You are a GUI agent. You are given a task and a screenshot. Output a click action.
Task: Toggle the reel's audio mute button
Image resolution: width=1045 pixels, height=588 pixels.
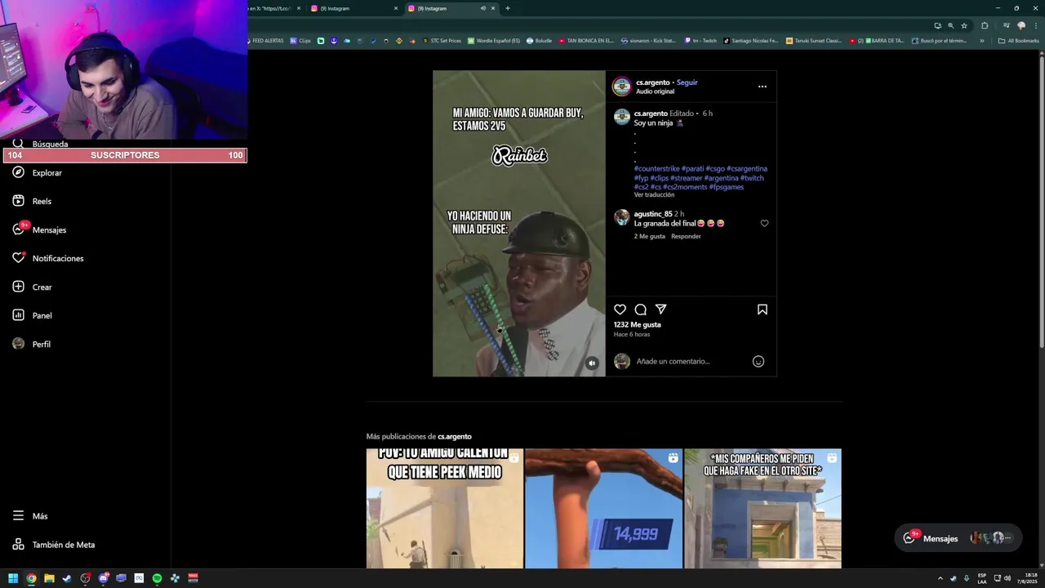tap(592, 363)
